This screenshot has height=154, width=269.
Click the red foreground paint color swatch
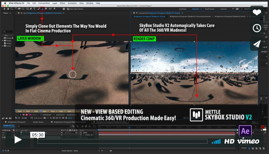pos(262,127)
